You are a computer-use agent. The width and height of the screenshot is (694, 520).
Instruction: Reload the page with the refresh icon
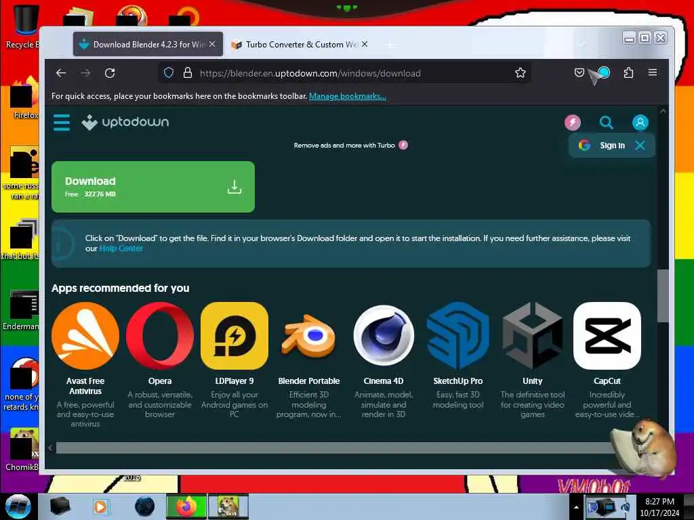(110, 73)
